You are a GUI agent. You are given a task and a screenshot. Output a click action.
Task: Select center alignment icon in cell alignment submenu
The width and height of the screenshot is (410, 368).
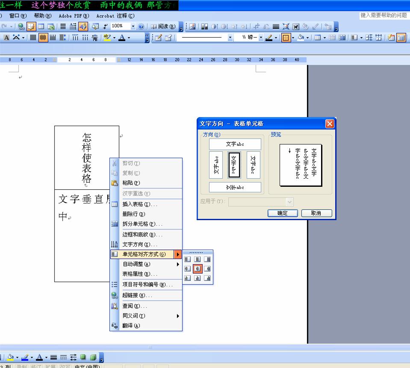coord(197,269)
